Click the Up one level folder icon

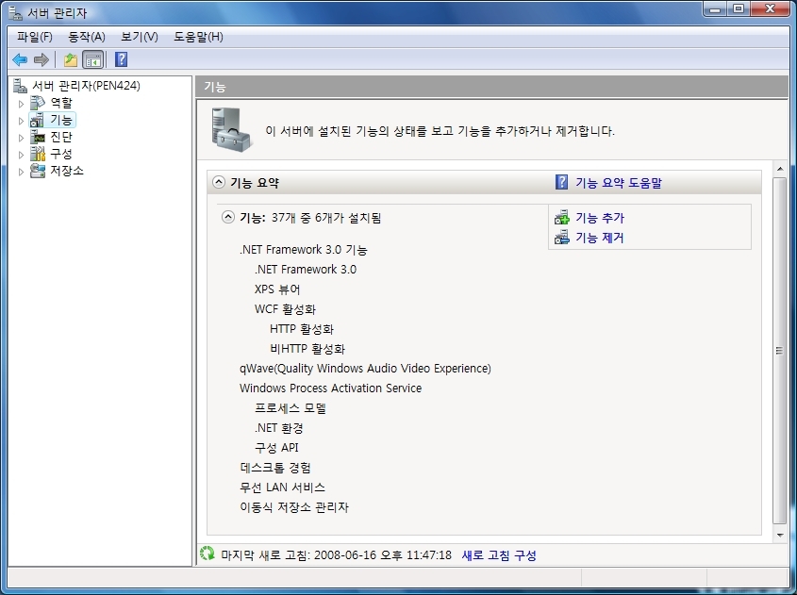(x=70, y=60)
